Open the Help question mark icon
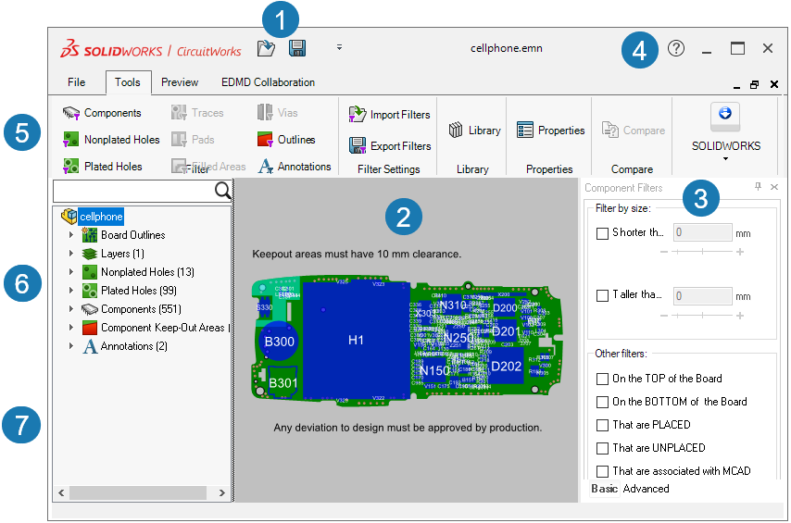791x523 pixels. click(676, 48)
